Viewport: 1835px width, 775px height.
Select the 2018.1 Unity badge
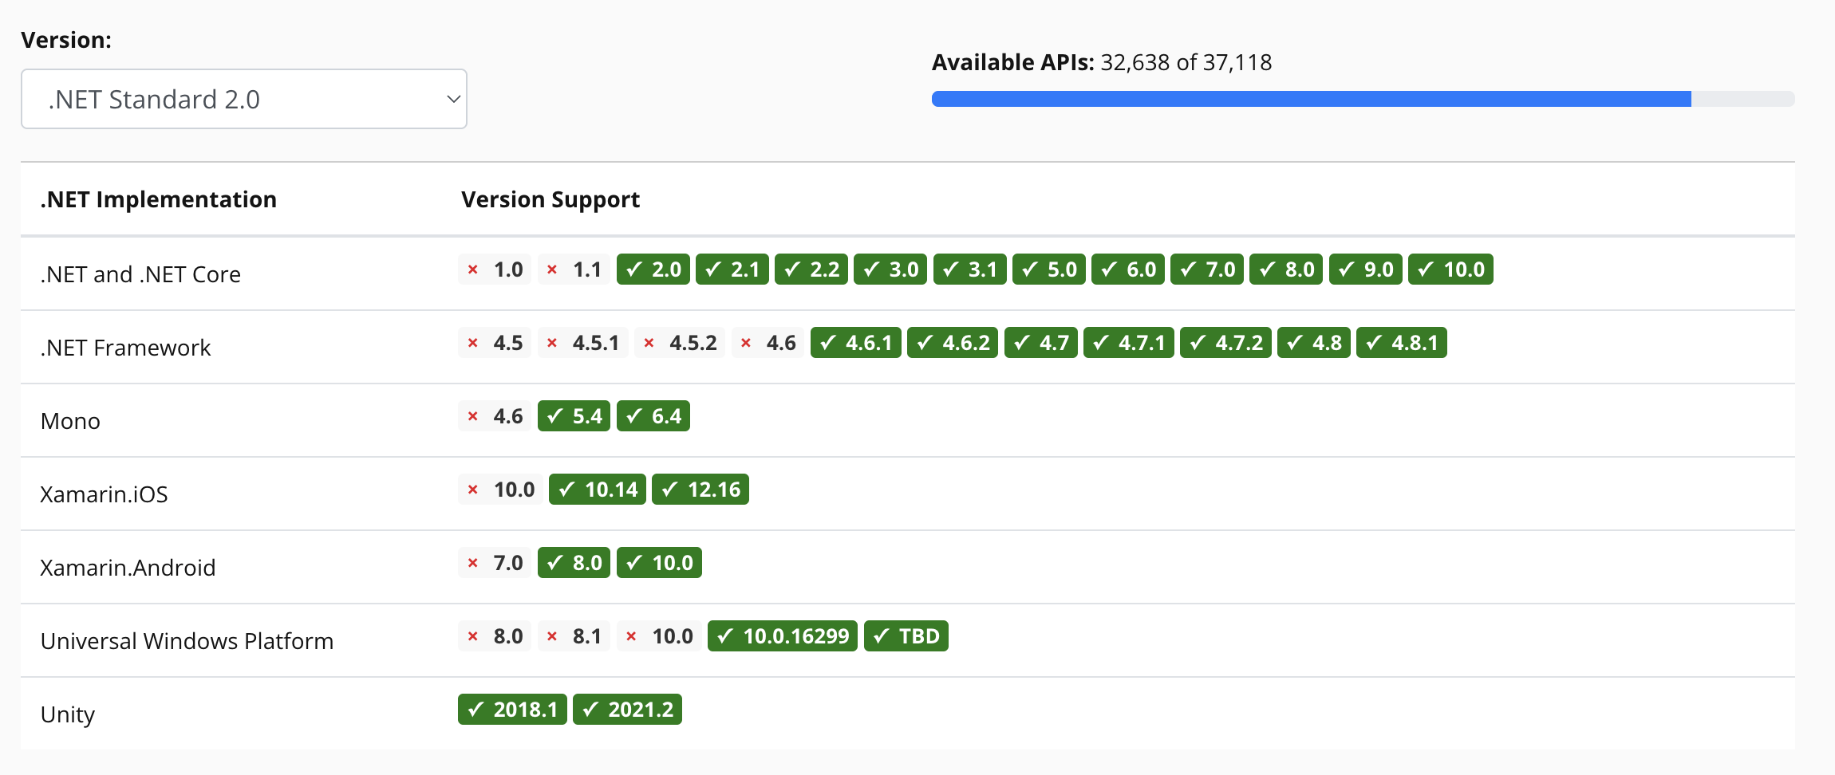pos(512,710)
